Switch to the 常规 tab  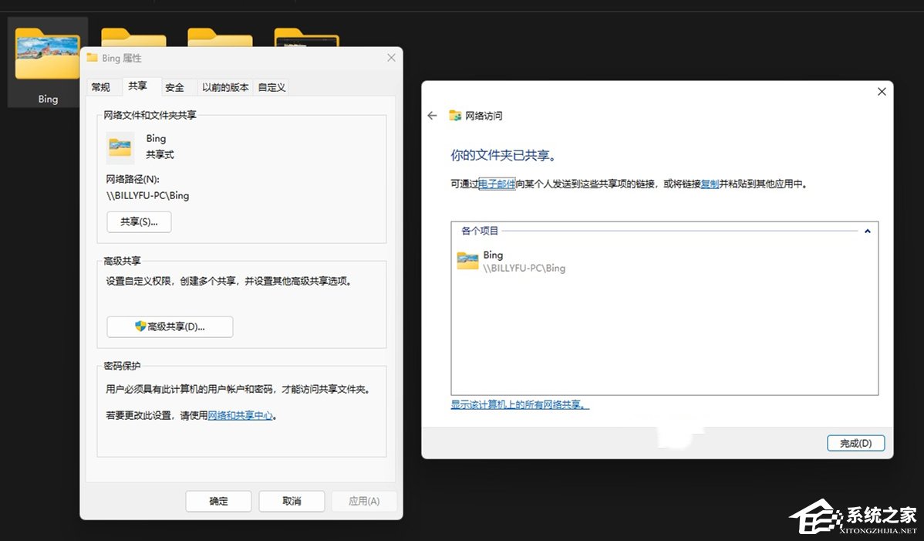click(100, 86)
